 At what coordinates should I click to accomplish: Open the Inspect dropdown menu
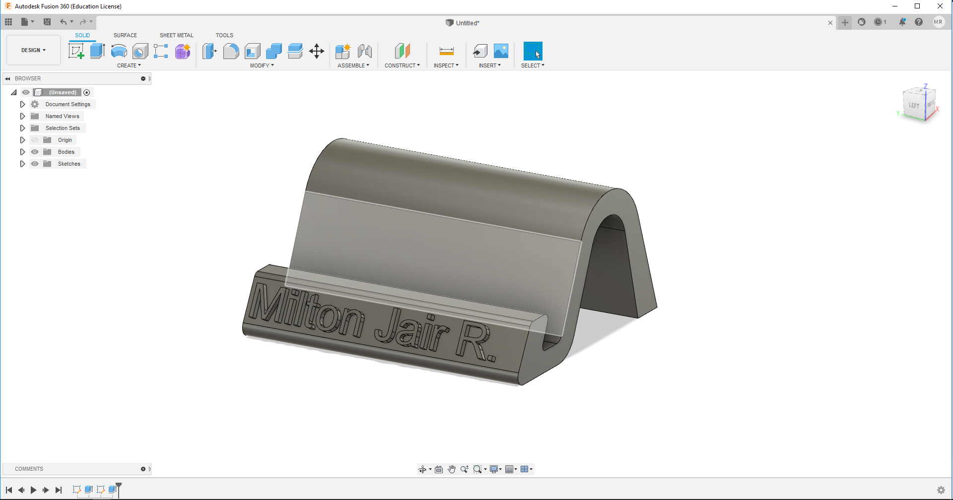(446, 65)
